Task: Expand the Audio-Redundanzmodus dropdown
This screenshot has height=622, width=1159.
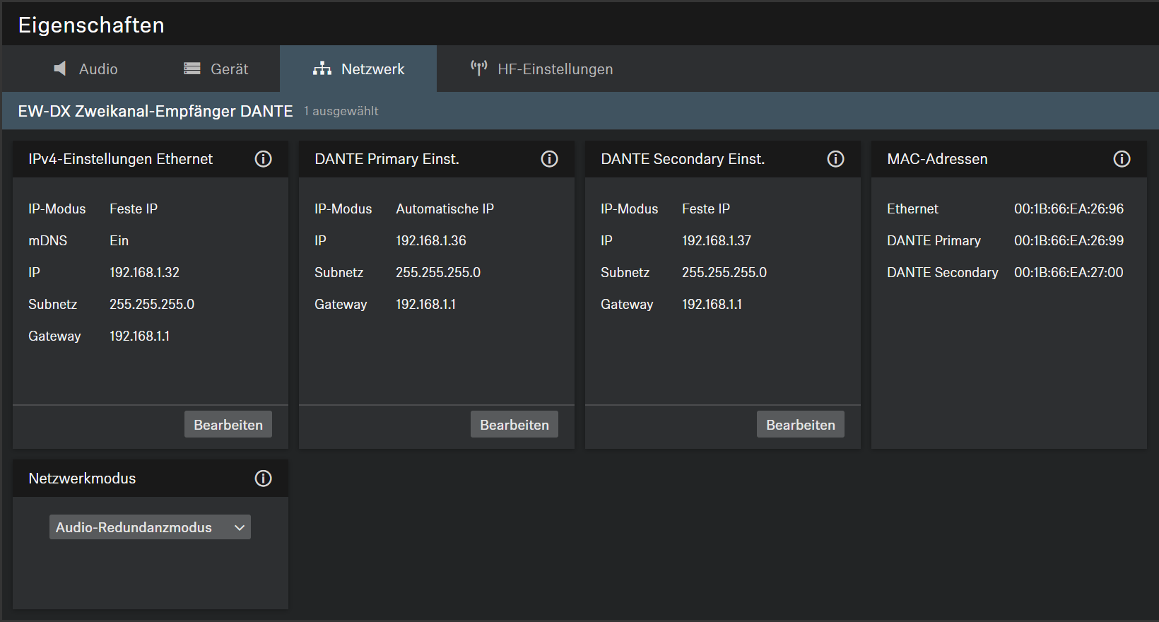Action: 150,527
